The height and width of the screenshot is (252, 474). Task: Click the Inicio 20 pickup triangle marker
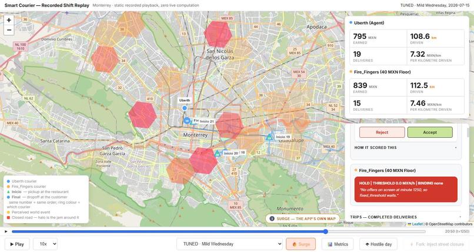coord(217,153)
